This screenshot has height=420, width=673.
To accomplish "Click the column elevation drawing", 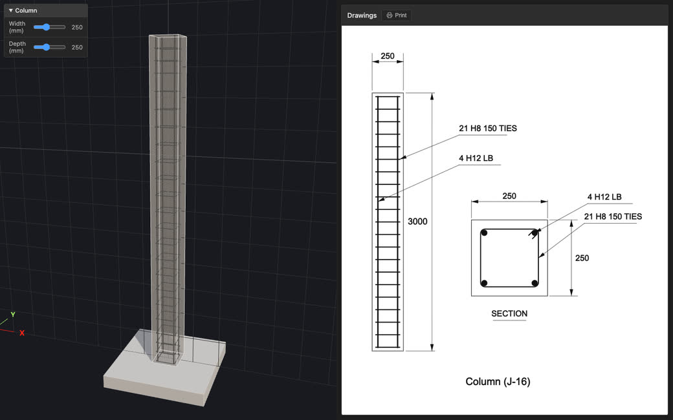I will (388, 222).
